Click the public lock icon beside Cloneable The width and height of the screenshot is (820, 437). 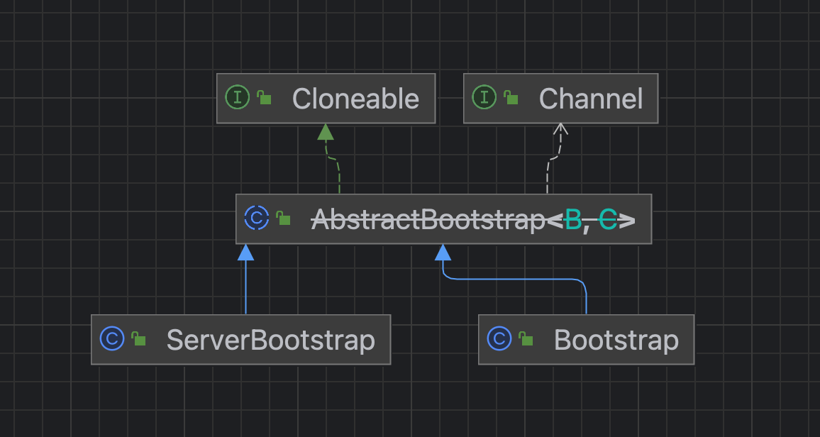coord(264,98)
